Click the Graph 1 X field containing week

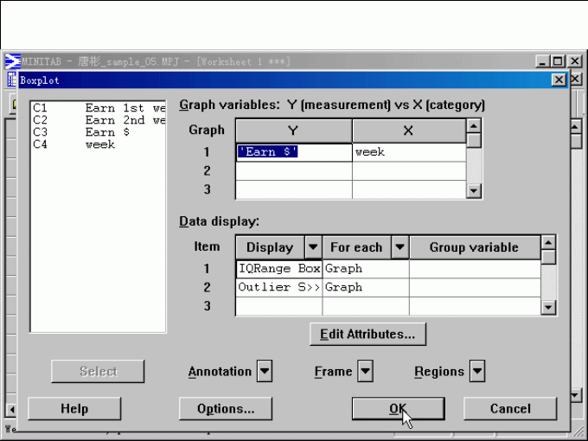click(x=407, y=152)
